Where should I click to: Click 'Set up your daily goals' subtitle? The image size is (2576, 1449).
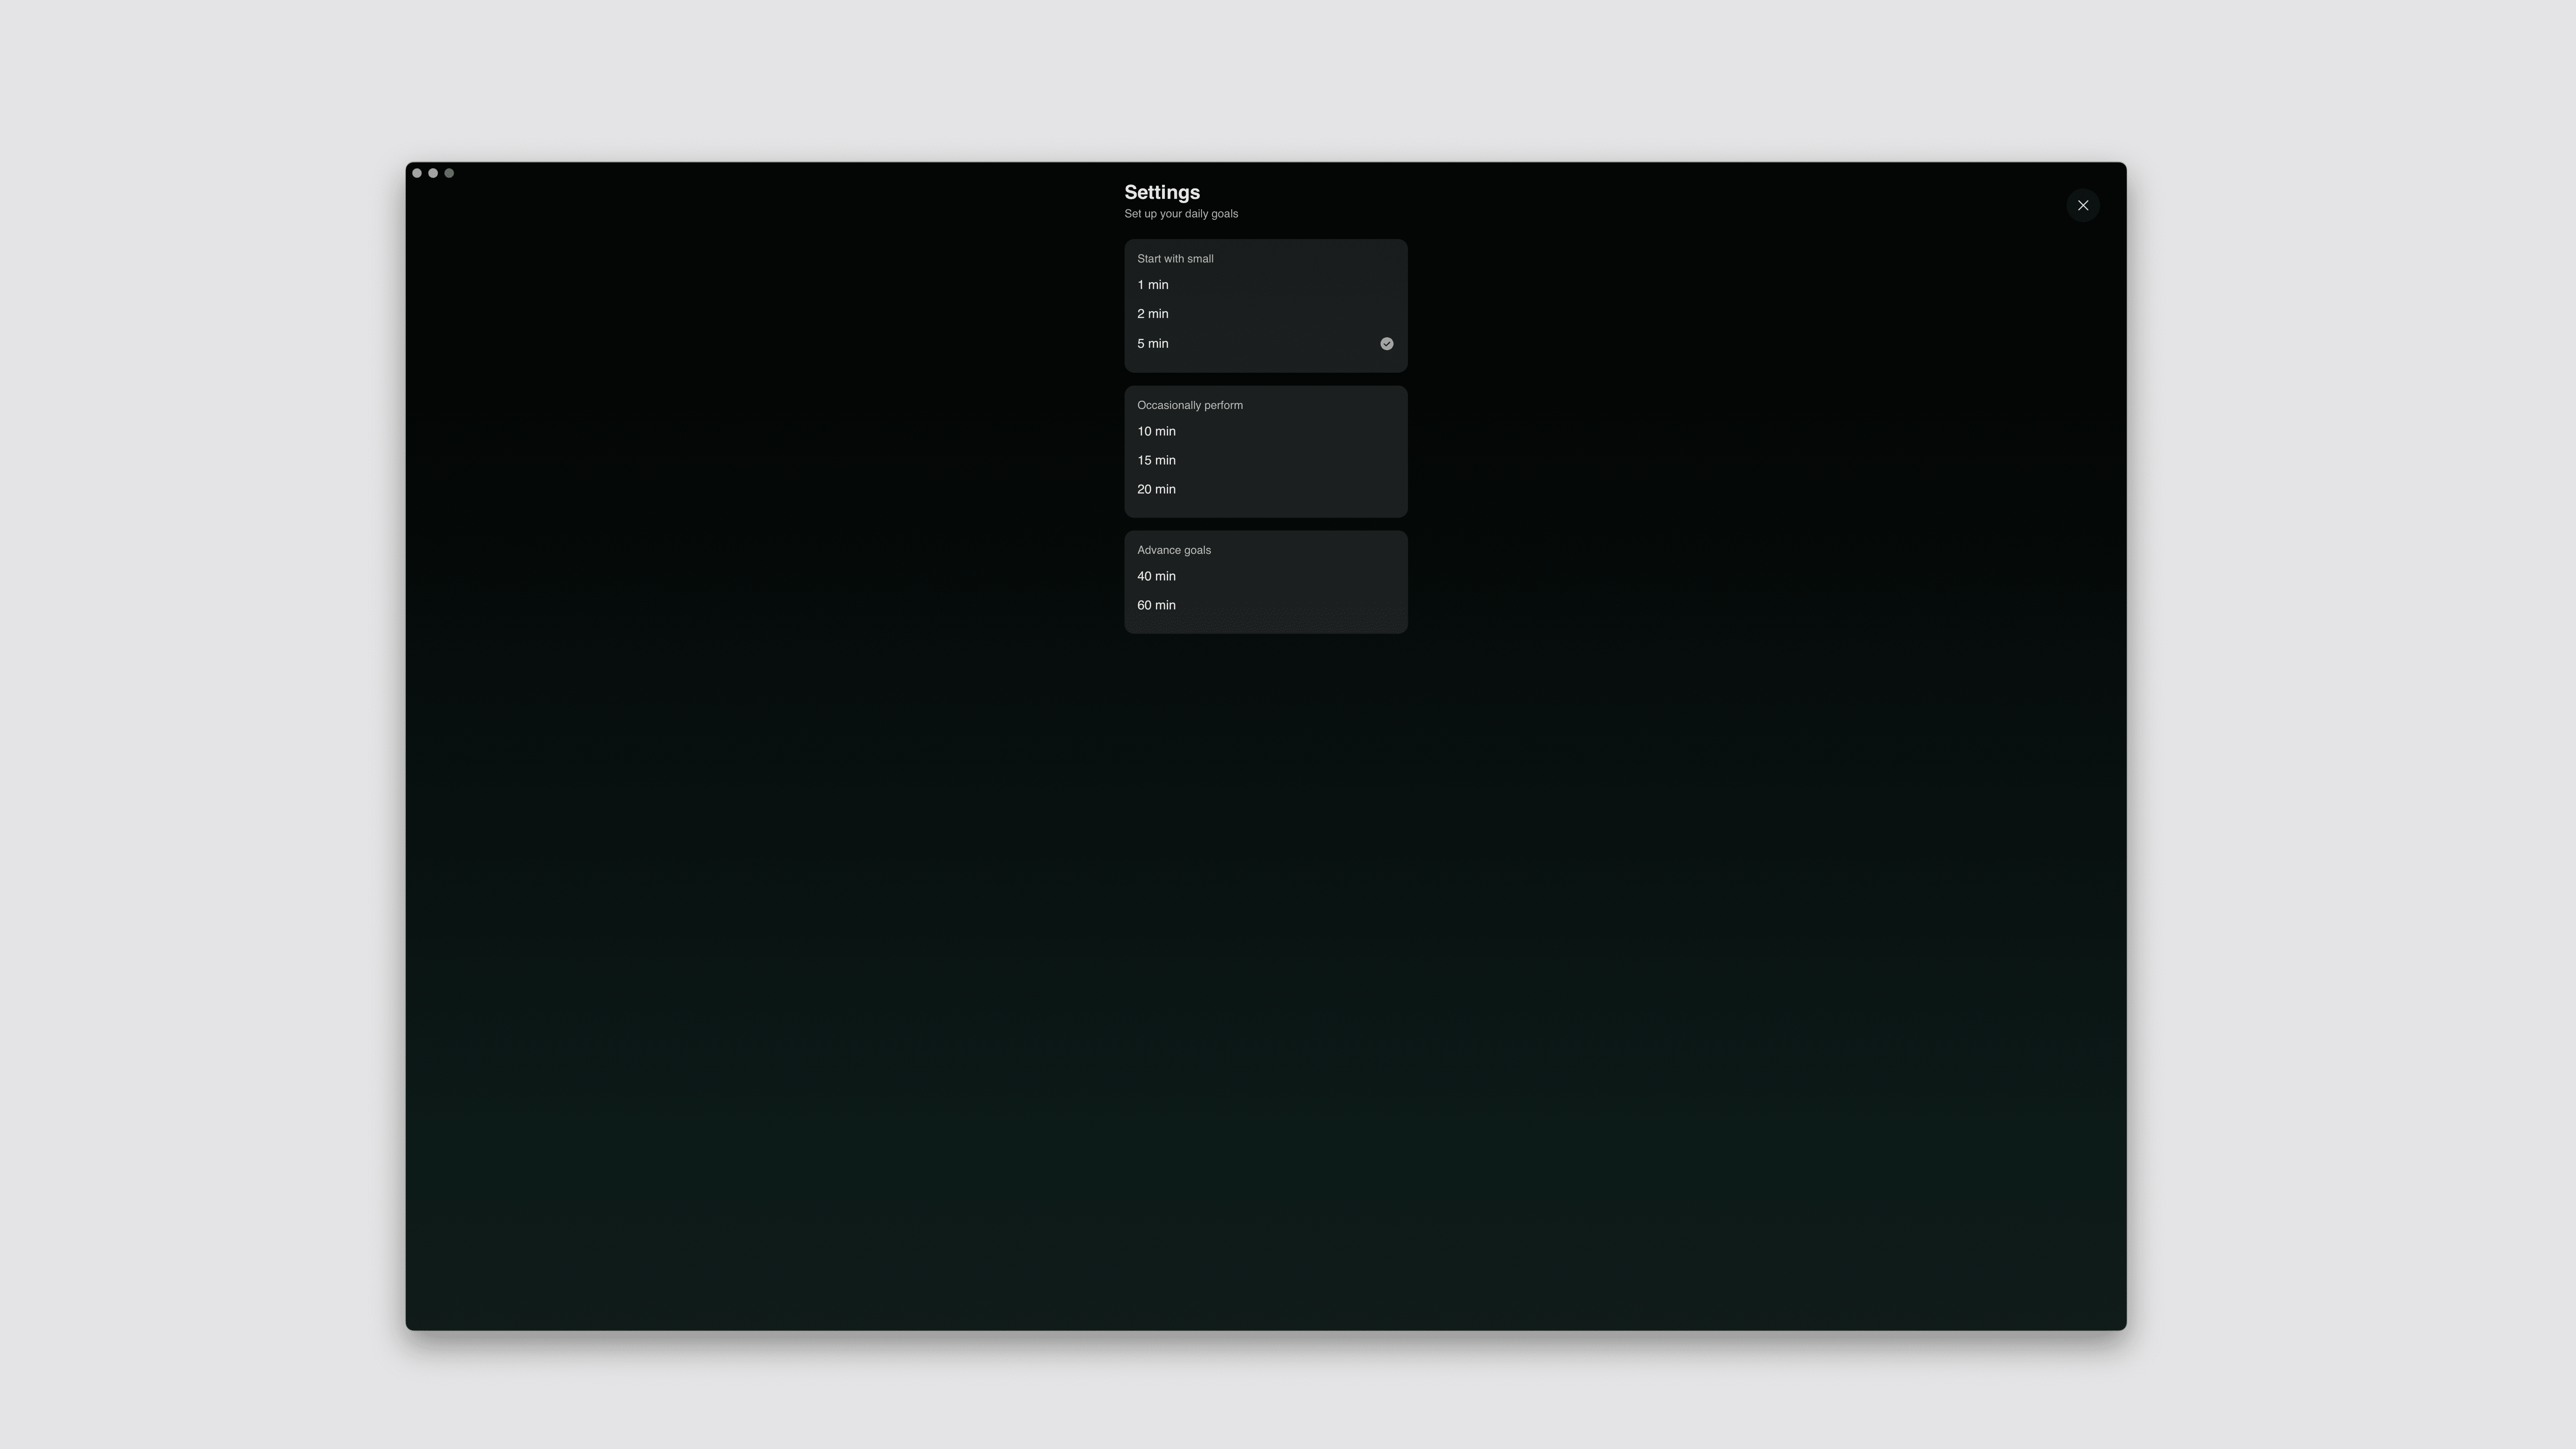click(x=1180, y=214)
